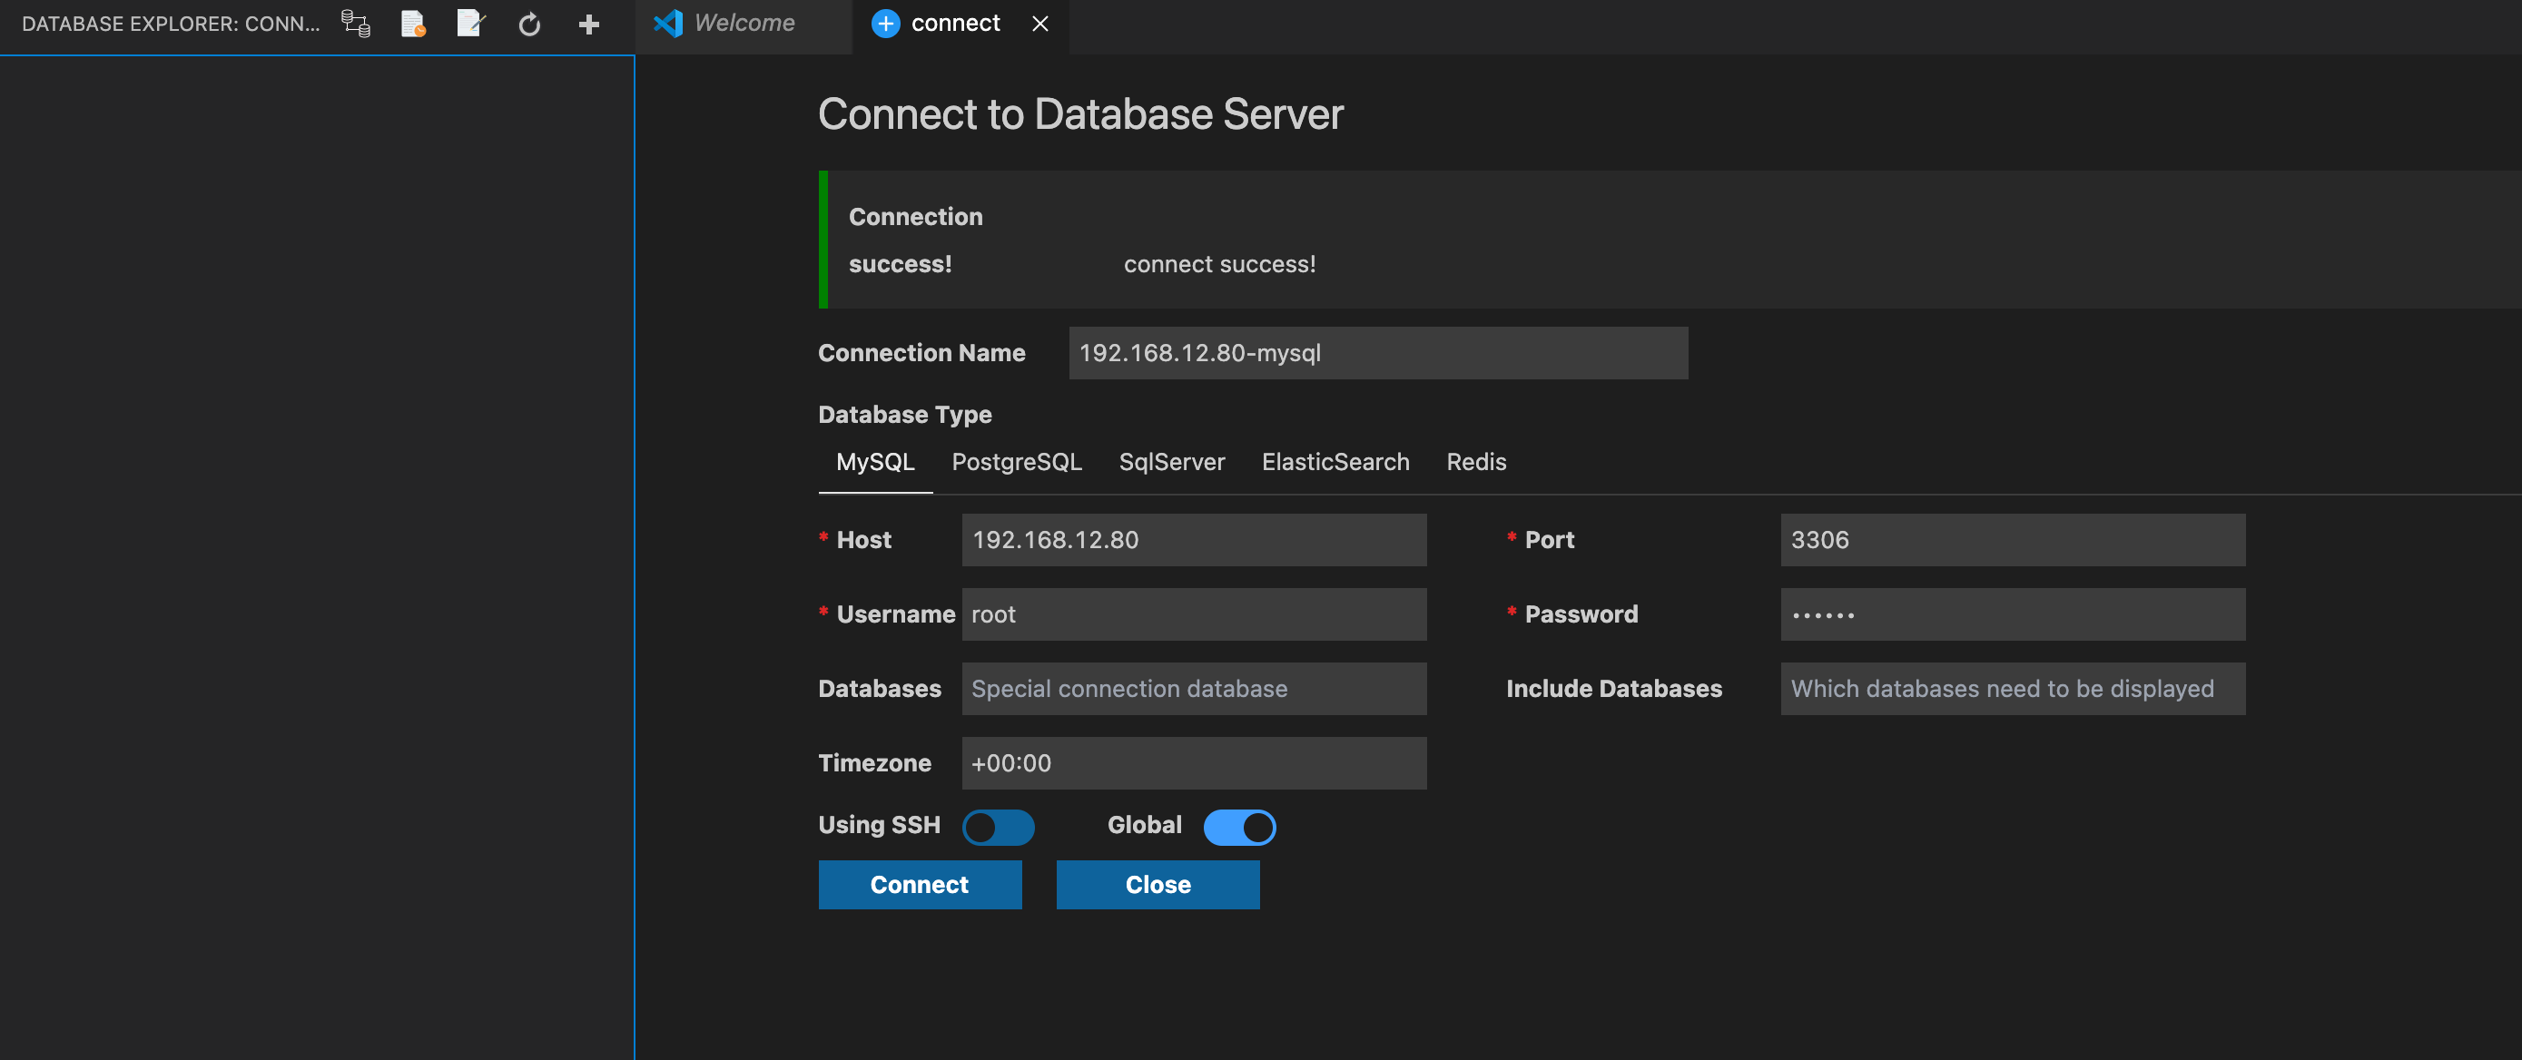Add a new connection with plus icon
The height and width of the screenshot is (1060, 2522).
pyautogui.click(x=588, y=24)
